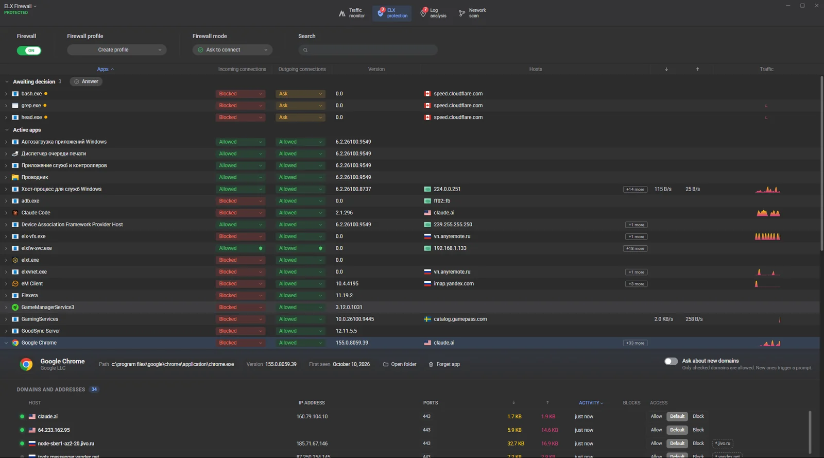This screenshot has height=458, width=824.
Task: Open the Log analysis tab
Action: tap(434, 13)
